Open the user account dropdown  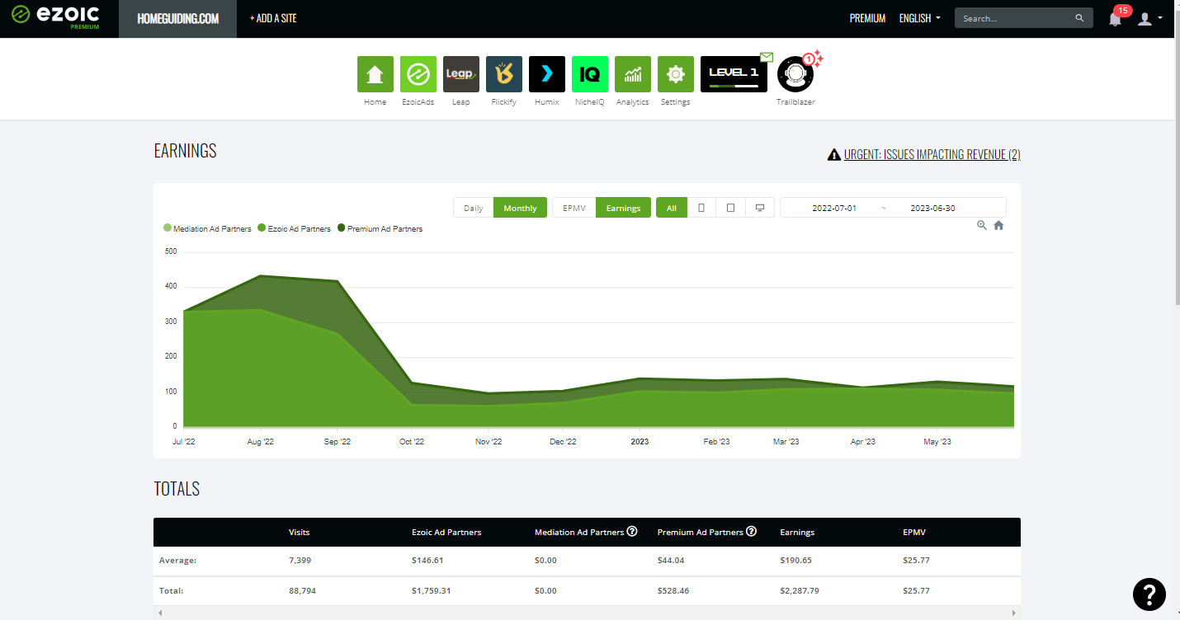(x=1149, y=18)
